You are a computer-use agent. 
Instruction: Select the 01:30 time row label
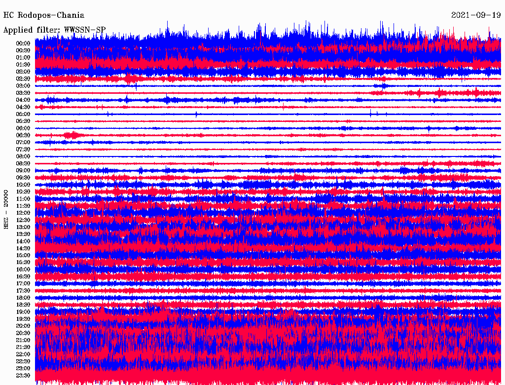[x=23, y=65]
